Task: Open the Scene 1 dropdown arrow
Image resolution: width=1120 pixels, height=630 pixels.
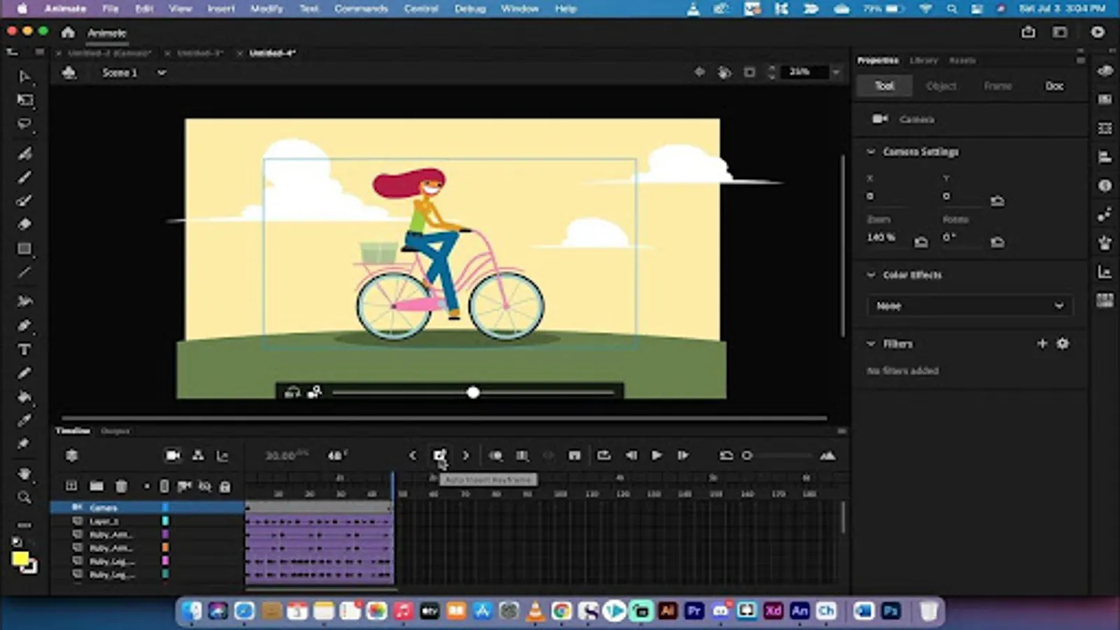Action: coord(162,73)
